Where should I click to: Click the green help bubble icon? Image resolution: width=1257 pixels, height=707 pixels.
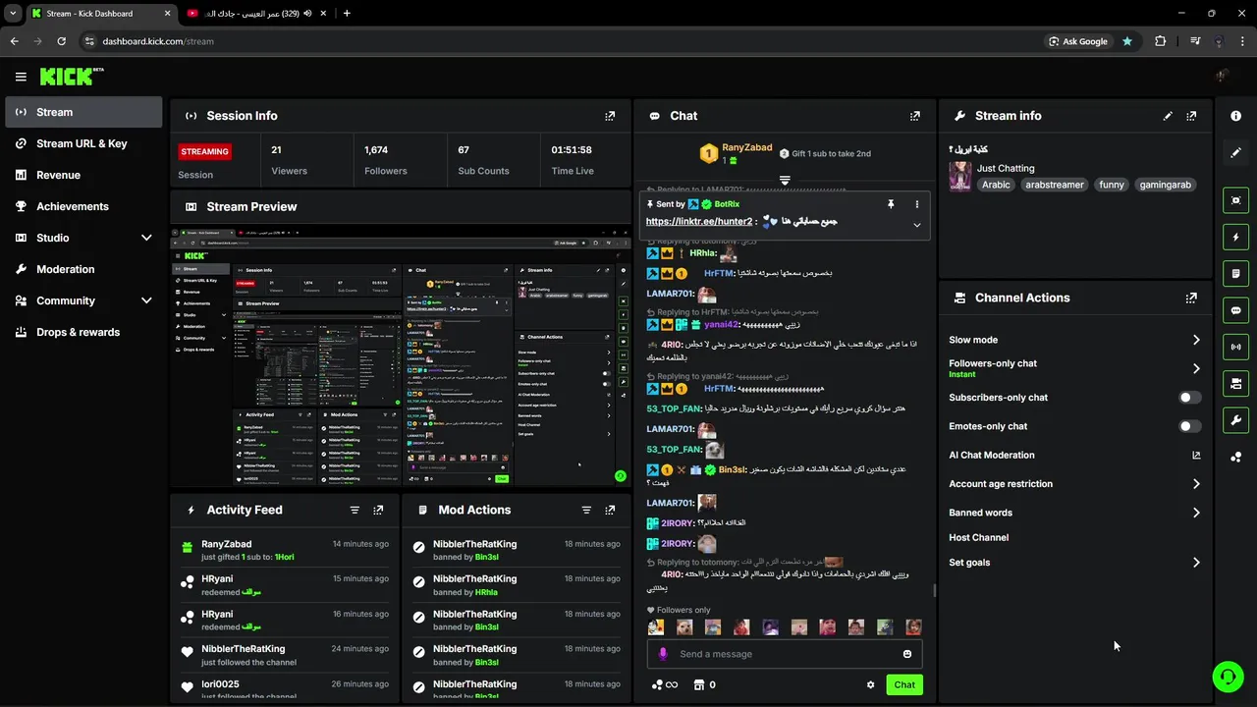[x=1228, y=677]
